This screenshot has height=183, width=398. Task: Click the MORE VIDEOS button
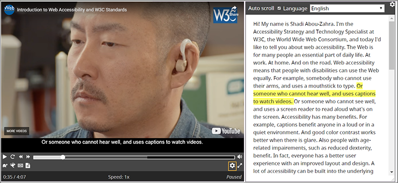[17, 131]
